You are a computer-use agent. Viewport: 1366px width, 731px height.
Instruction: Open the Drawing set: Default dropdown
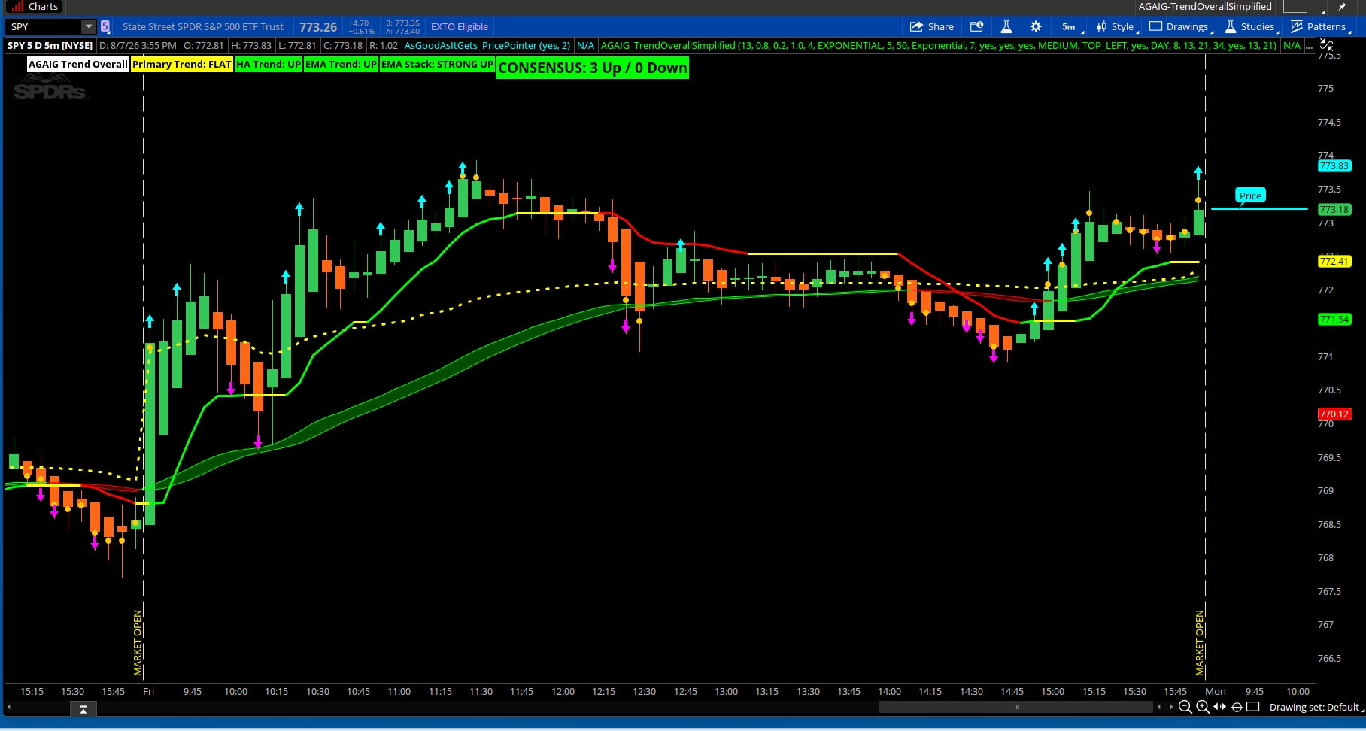(1316, 707)
